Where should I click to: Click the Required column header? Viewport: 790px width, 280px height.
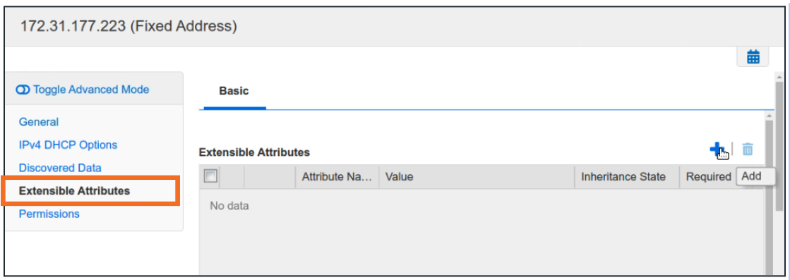[708, 177]
